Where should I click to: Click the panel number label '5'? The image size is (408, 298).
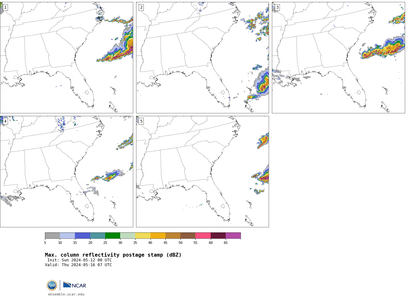click(141, 121)
